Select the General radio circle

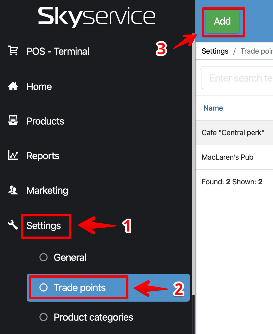click(x=44, y=257)
